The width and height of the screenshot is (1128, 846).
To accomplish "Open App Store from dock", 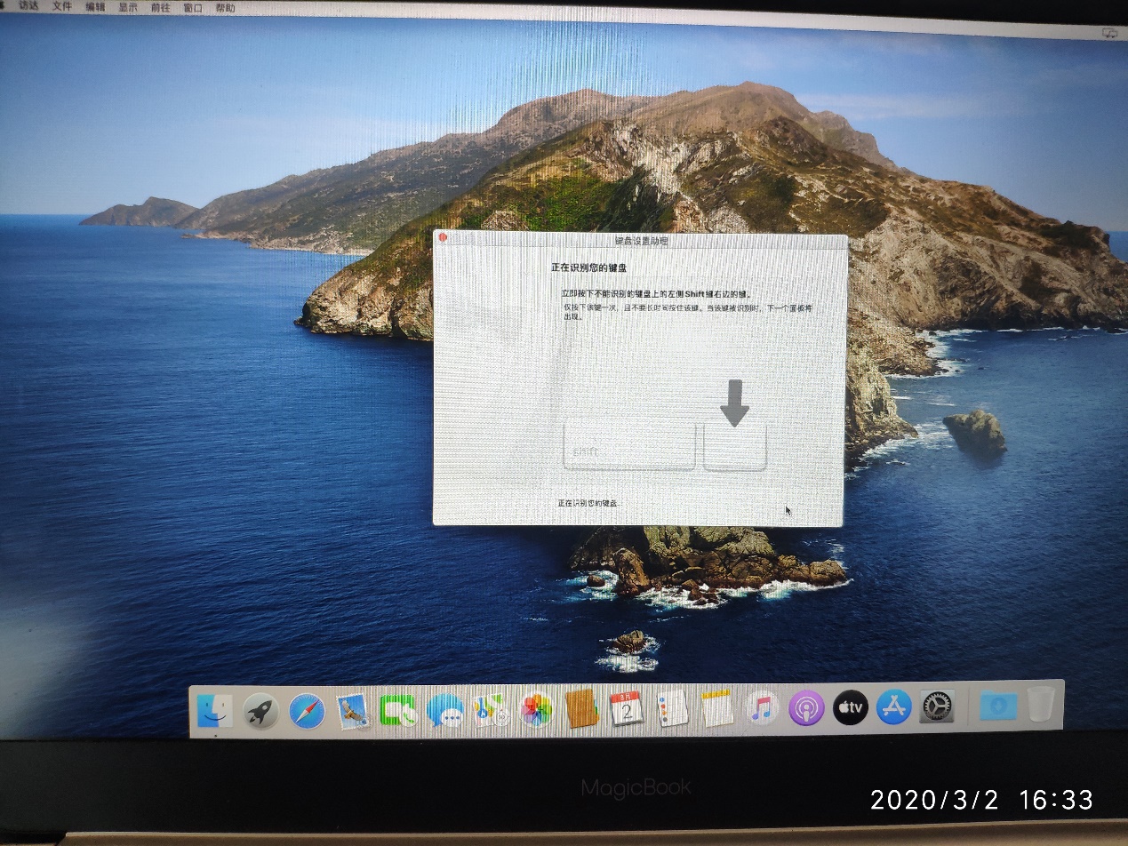I will click(894, 707).
